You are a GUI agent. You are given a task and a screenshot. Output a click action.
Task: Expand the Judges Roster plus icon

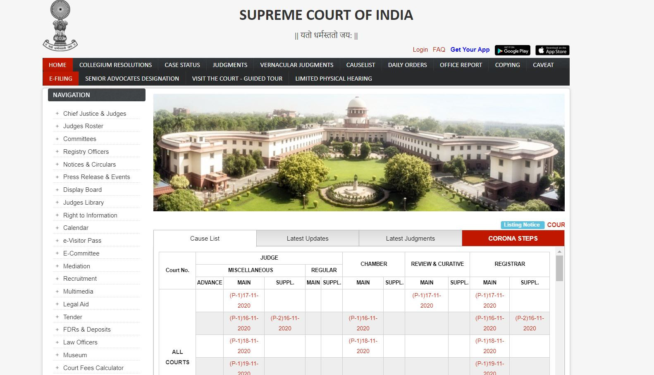(57, 126)
